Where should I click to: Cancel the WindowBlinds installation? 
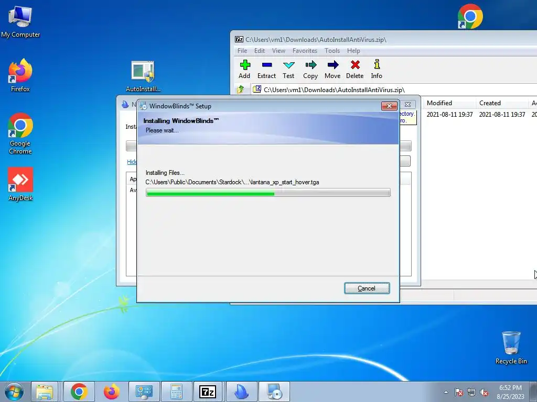pyautogui.click(x=367, y=288)
